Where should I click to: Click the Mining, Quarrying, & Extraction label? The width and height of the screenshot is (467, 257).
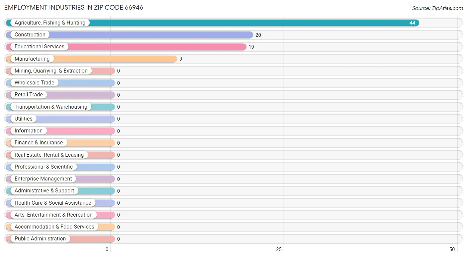click(x=51, y=71)
